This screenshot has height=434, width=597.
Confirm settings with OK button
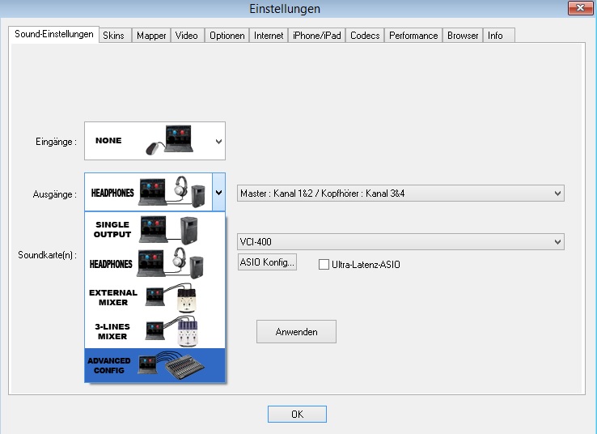[297, 414]
